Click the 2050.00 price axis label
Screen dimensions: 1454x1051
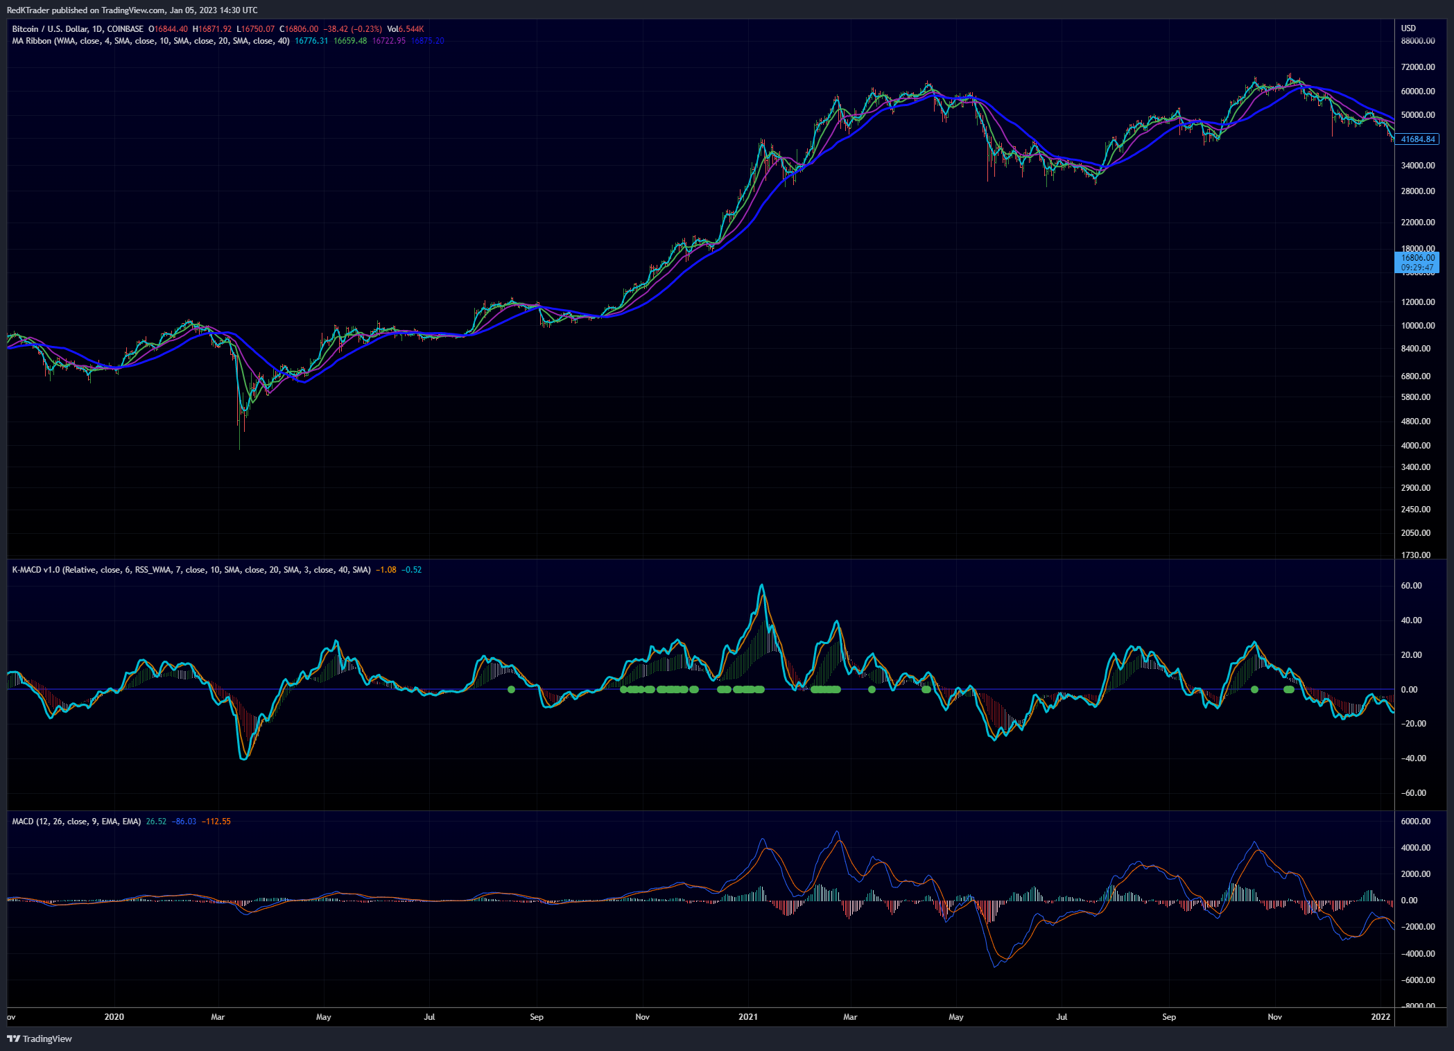(1416, 533)
